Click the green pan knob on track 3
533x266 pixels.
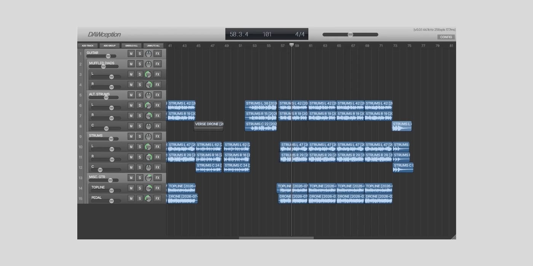[x=148, y=74]
